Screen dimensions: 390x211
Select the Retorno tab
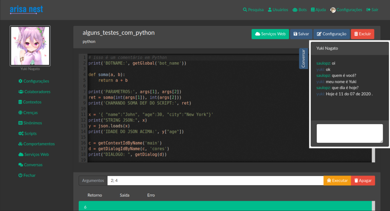click(95, 195)
